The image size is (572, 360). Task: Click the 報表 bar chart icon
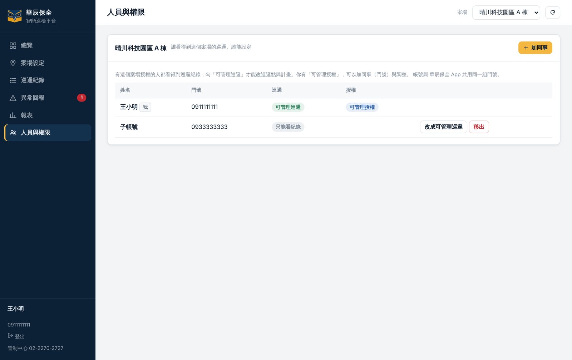[x=13, y=115]
